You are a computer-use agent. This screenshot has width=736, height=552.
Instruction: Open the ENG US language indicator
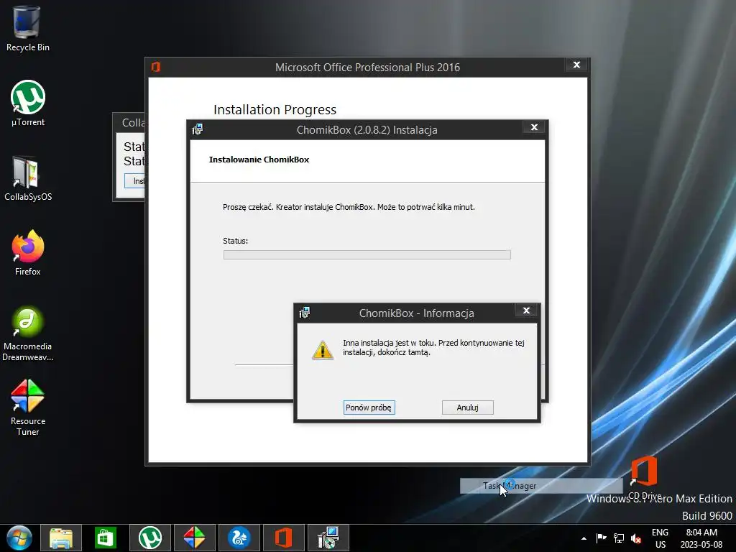[660, 538]
